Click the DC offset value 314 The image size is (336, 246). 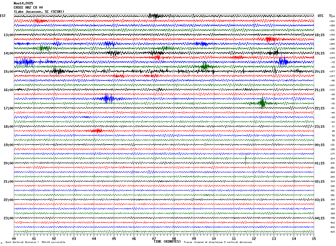coord(333,181)
